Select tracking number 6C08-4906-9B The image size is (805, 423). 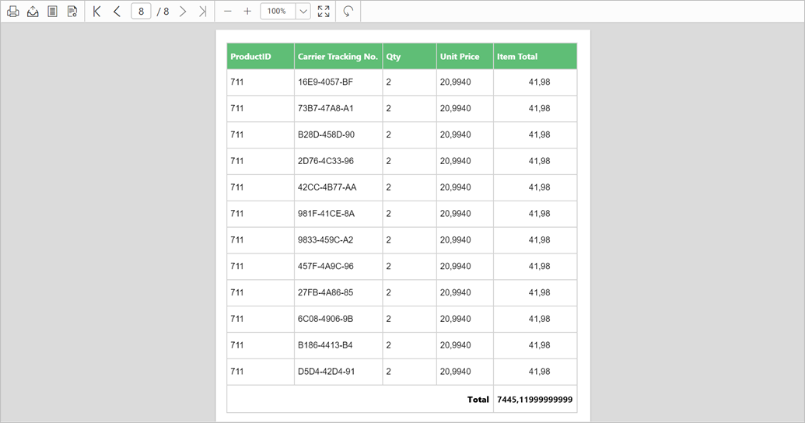coord(325,319)
